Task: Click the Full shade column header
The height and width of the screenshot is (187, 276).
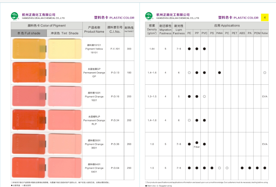Action: [29, 33]
